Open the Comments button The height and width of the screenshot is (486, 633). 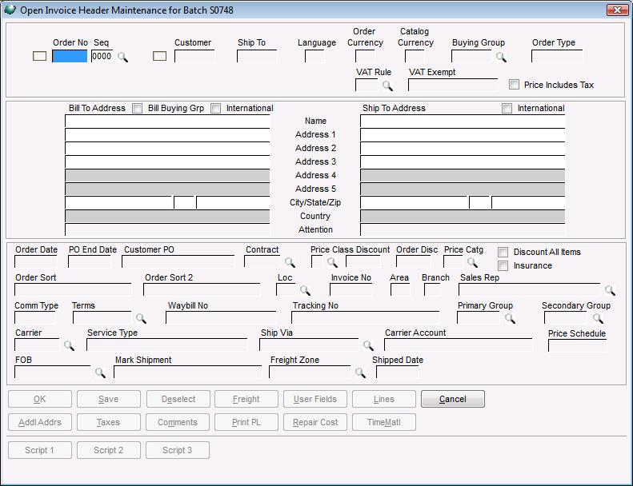[178, 422]
